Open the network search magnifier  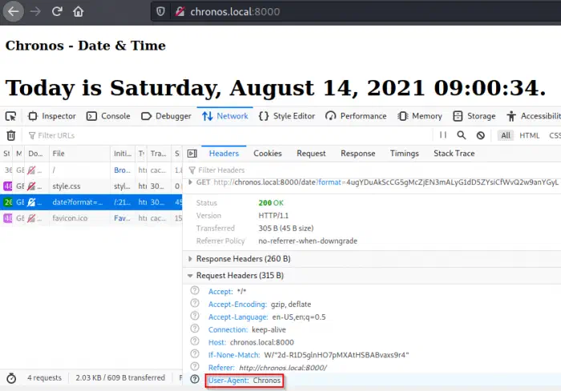[x=462, y=135]
